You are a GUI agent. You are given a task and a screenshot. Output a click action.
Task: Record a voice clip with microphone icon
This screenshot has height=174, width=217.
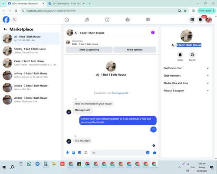click(68, 153)
